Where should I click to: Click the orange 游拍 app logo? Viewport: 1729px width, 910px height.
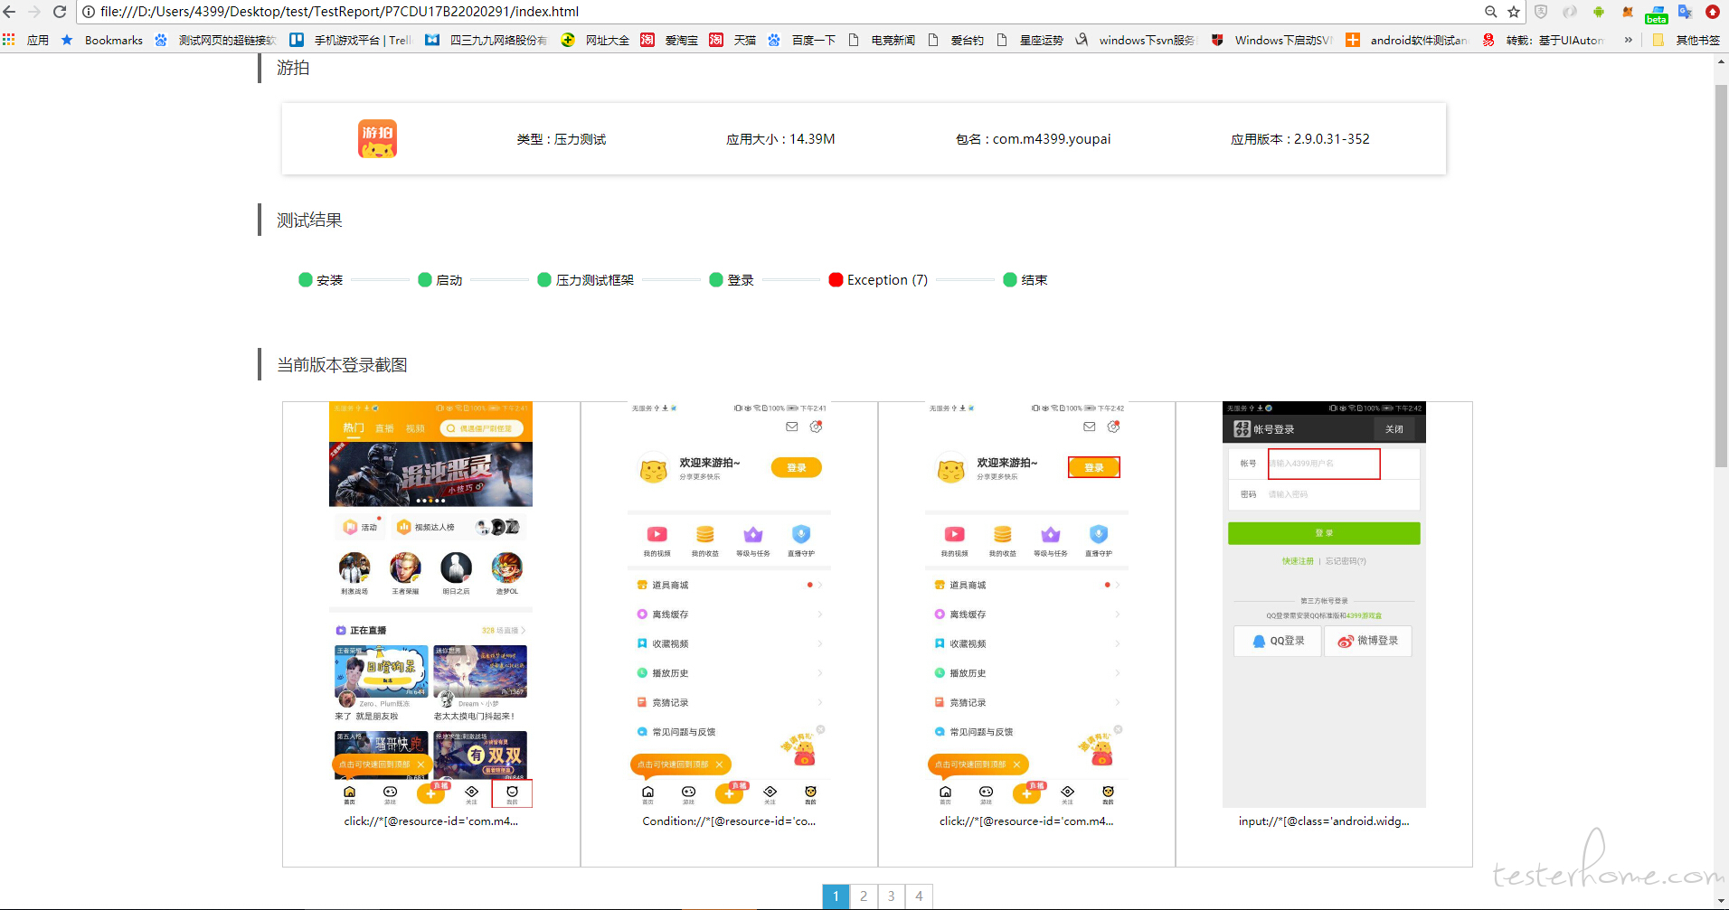tap(377, 139)
